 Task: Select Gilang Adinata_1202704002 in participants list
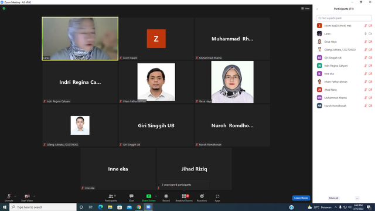tap(344, 50)
